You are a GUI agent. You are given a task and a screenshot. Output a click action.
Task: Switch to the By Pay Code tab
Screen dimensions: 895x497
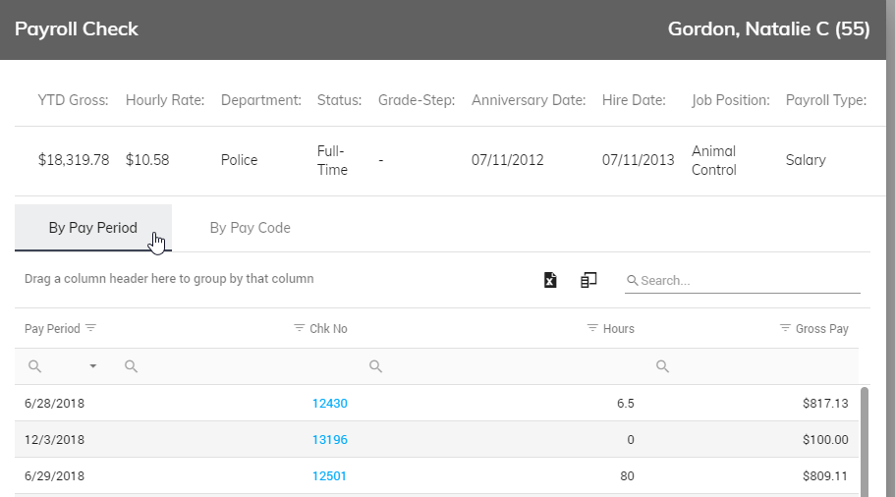tap(250, 228)
